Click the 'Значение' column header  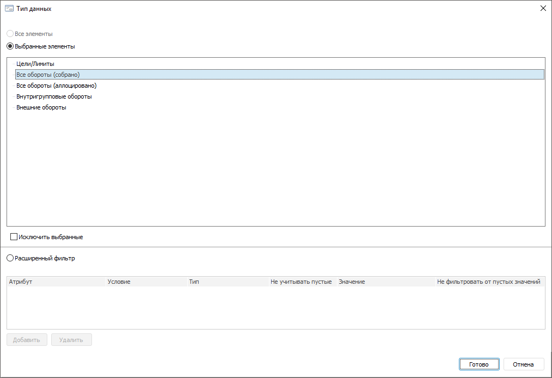pyautogui.click(x=386, y=282)
